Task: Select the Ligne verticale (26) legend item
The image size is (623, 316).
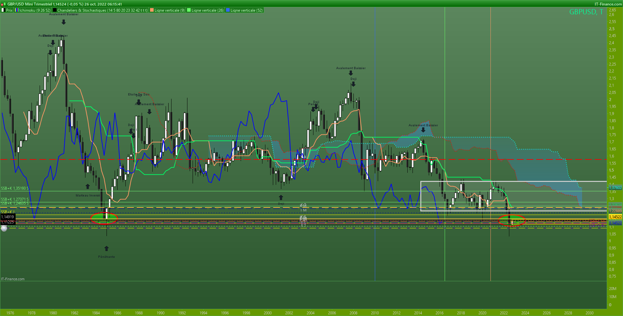Action: [x=207, y=10]
